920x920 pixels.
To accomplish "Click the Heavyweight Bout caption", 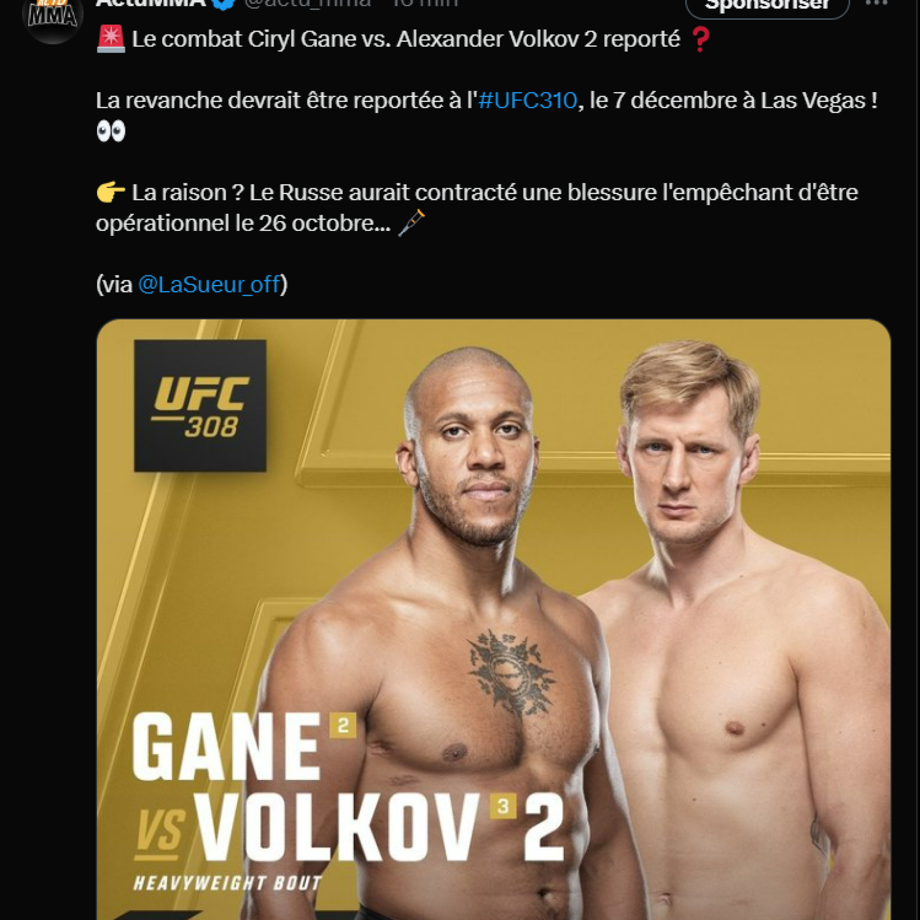I will click(x=228, y=884).
